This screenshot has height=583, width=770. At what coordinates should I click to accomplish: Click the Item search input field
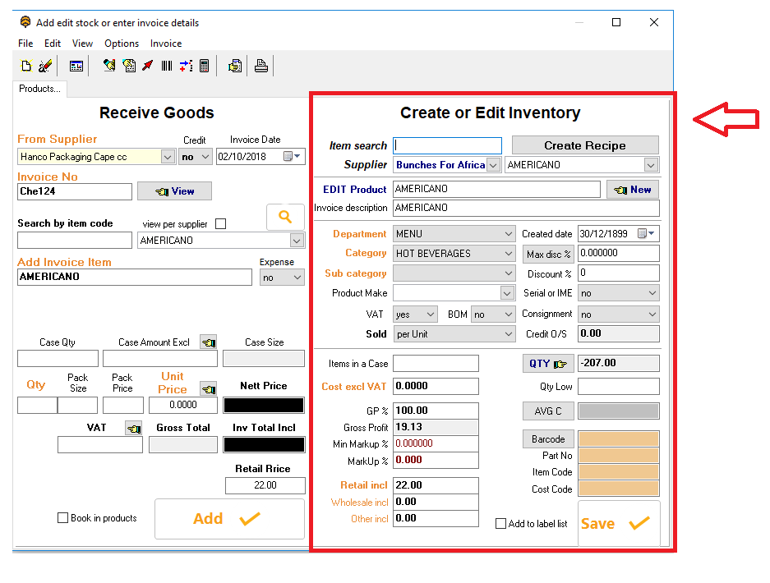pos(447,145)
